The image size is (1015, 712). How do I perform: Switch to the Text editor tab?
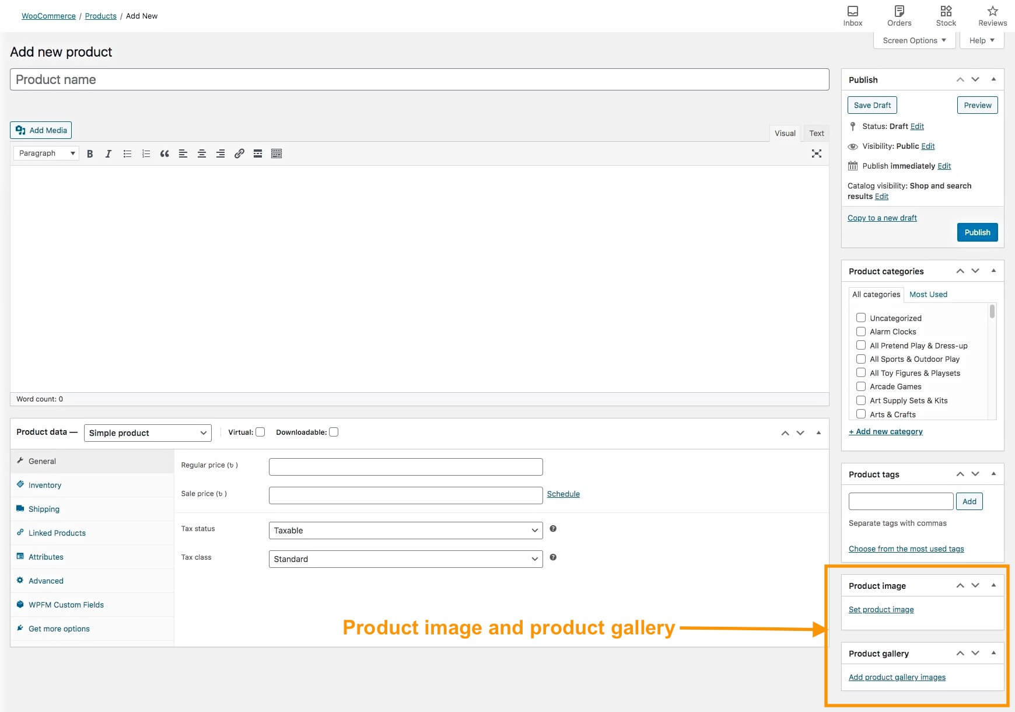click(816, 133)
